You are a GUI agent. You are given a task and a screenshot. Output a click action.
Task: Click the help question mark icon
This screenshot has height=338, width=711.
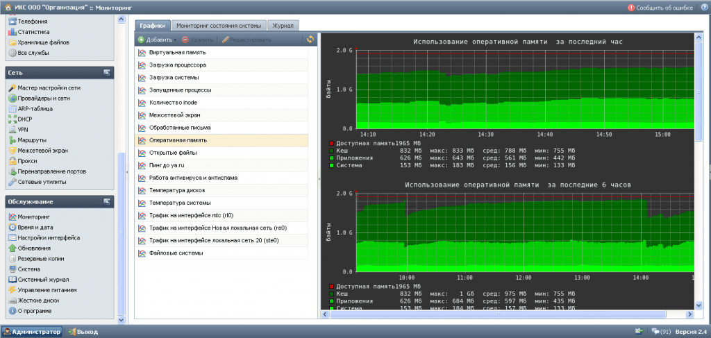701,8
